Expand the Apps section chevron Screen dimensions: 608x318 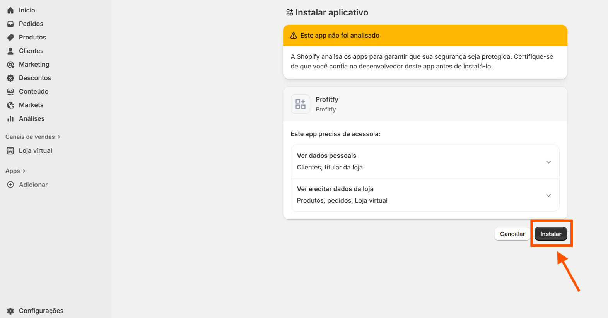coord(24,171)
